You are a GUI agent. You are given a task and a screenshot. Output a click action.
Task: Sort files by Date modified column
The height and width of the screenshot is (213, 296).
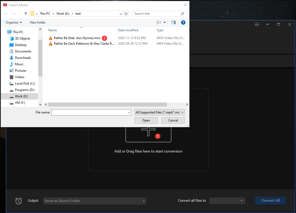tap(128, 30)
